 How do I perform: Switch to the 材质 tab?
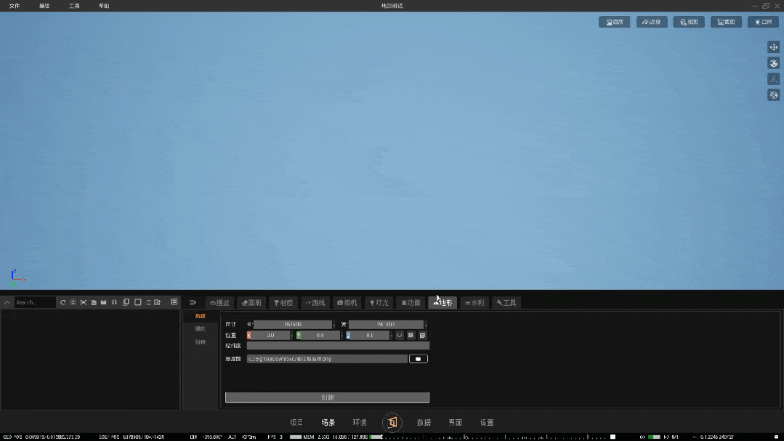283,302
